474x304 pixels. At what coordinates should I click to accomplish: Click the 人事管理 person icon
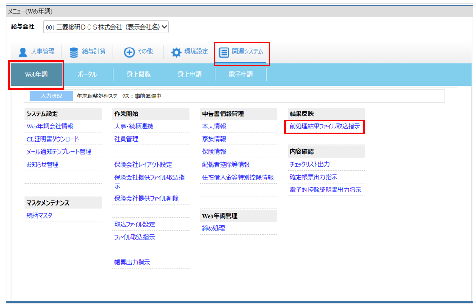pyautogui.click(x=23, y=52)
